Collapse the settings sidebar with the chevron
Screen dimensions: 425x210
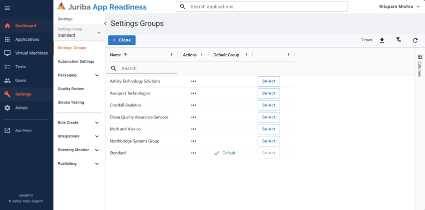105,23
